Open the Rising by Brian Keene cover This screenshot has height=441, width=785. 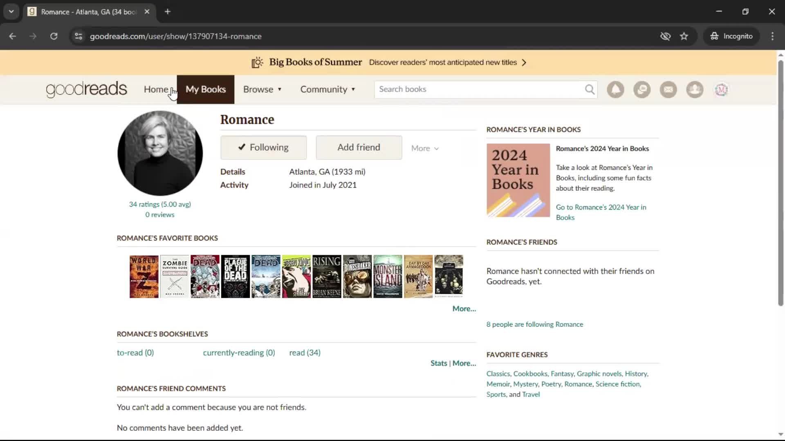pyautogui.click(x=327, y=276)
